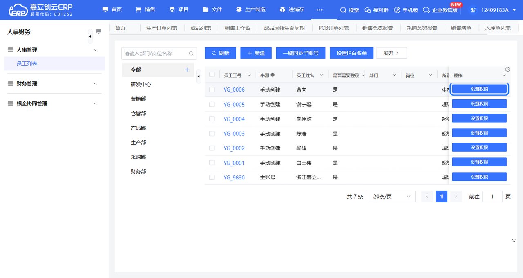This screenshot has height=278, width=523.
Task: Collapse the left sidebar arrow handle
Action: pyautogui.click(x=90, y=36)
